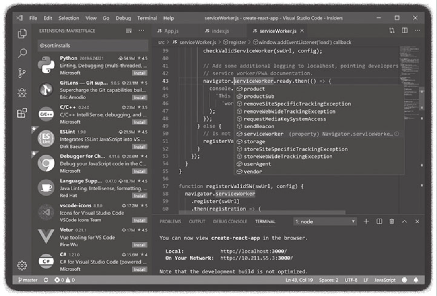Select 'userAgent' suggestion in autocomplete
The height and width of the screenshot is (296, 437).
(x=319, y=164)
